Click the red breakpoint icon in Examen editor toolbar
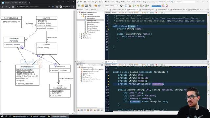Viewport: 210px width, 118px height. pos(156,12)
